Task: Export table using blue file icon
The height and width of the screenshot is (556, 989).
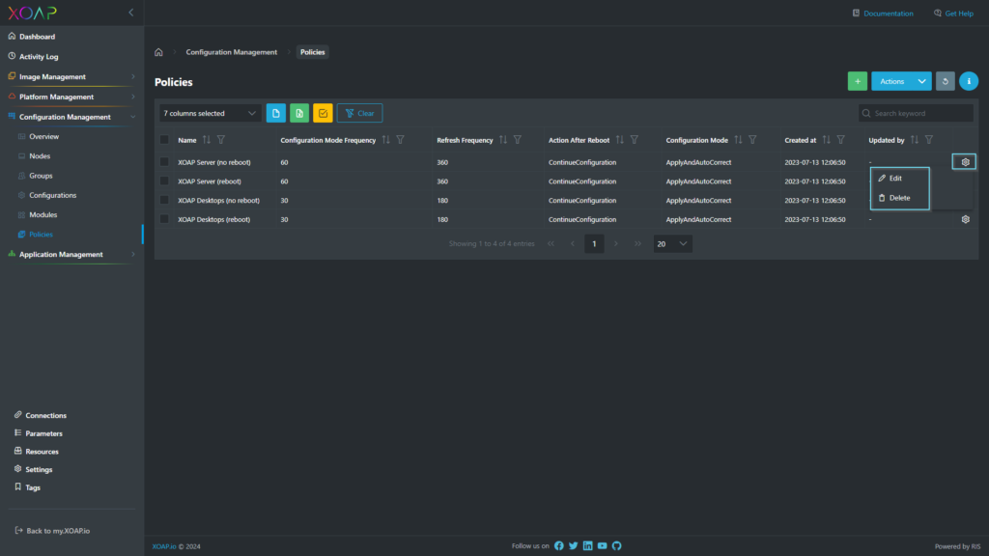Action: pyautogui.click(x=275, y=114)
